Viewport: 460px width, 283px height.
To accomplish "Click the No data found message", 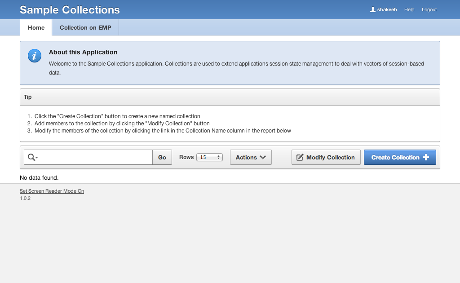I will pyautogui.click(x=39, y=178).
